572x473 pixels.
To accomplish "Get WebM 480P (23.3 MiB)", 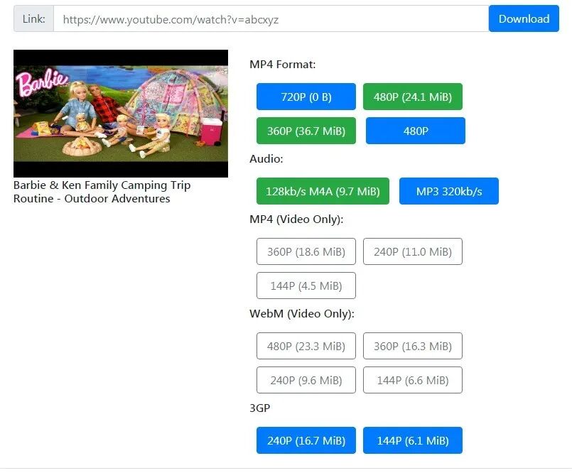I will tap(306, 346).
